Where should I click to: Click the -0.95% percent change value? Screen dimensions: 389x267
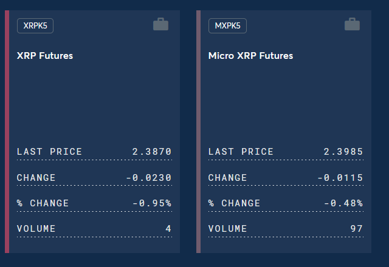pyautogui.click(x=151, y=203)
